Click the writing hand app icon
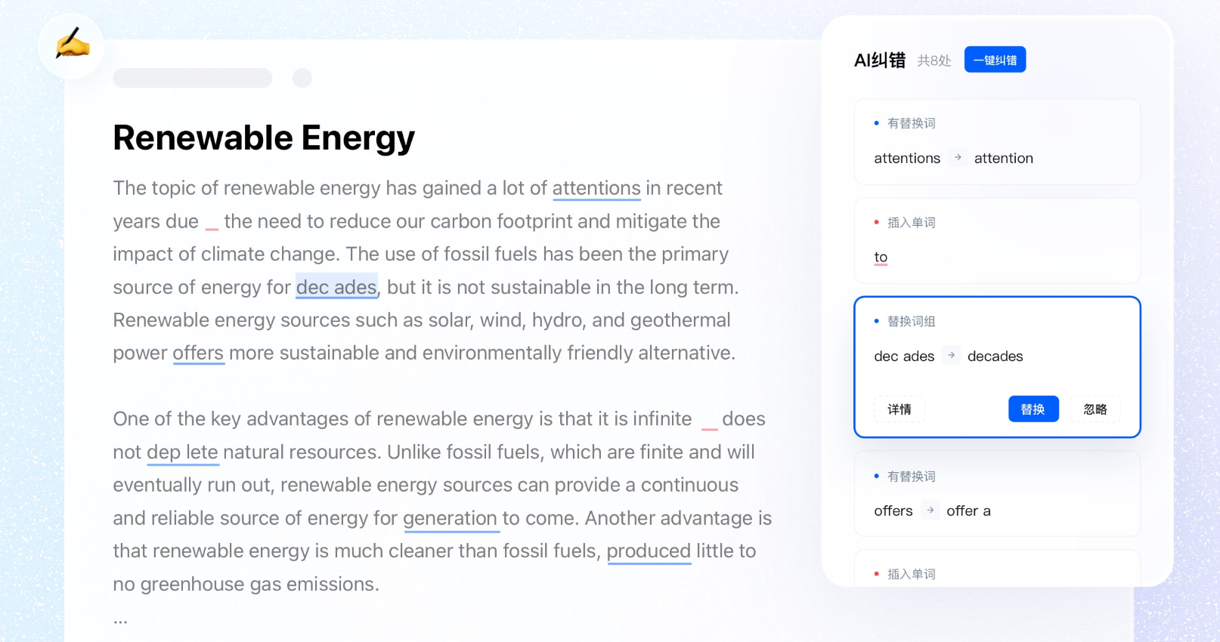The image size is (1220, 642). (72, 45)
